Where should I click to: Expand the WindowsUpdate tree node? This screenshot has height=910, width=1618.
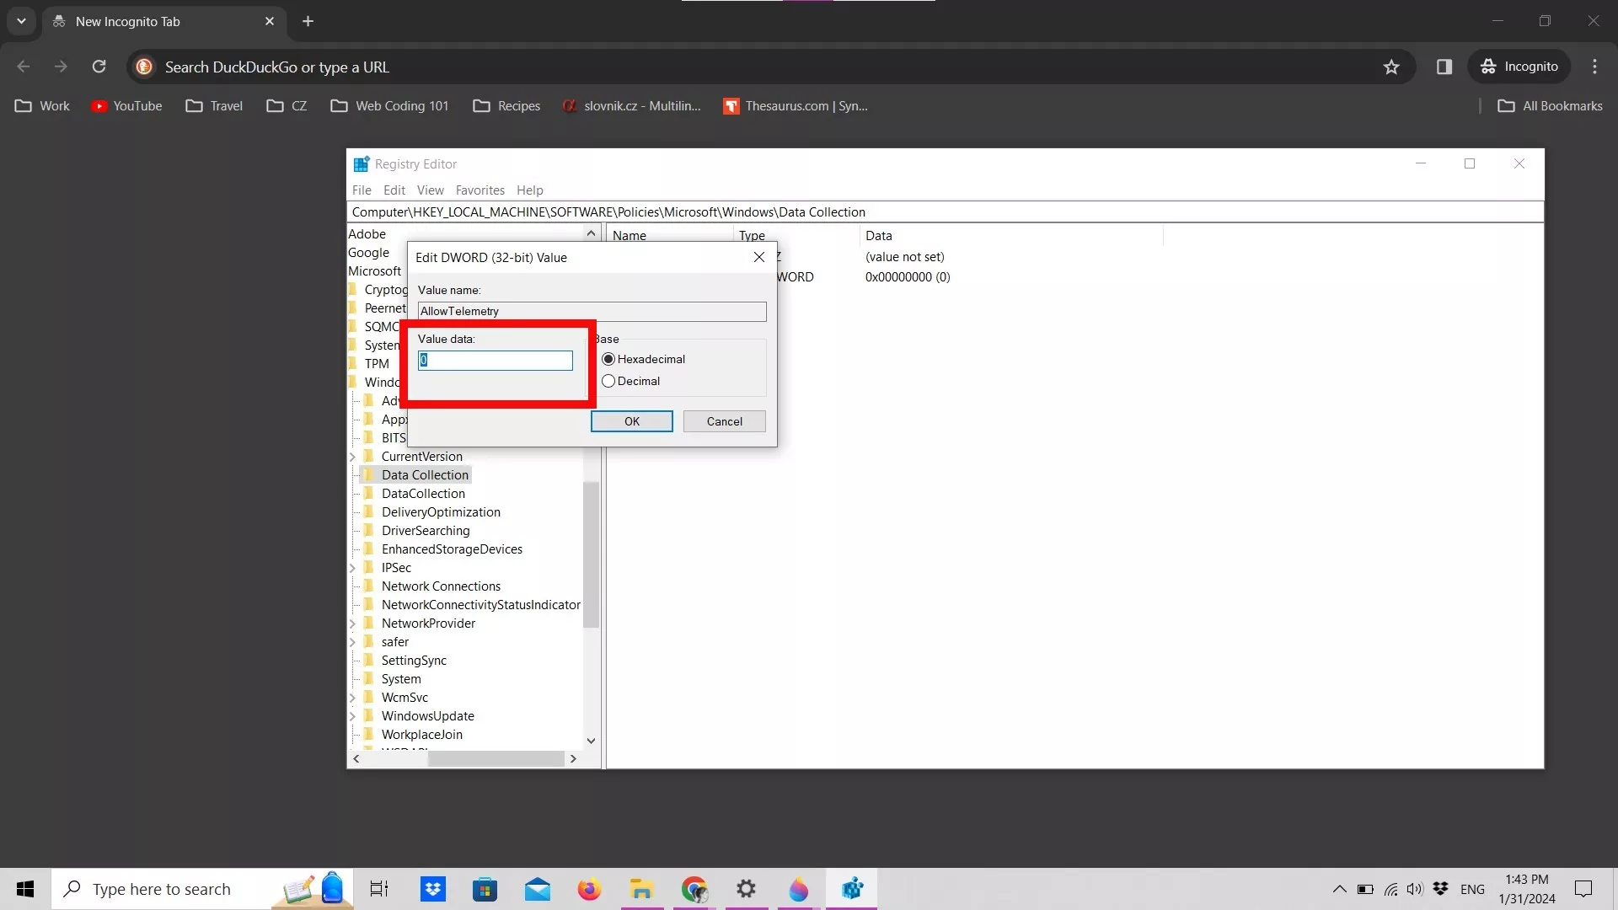[352, 716]
